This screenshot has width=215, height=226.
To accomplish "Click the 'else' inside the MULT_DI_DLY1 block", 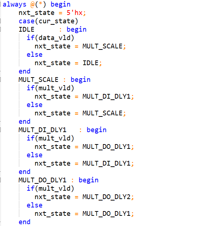I will click(35, 155).
